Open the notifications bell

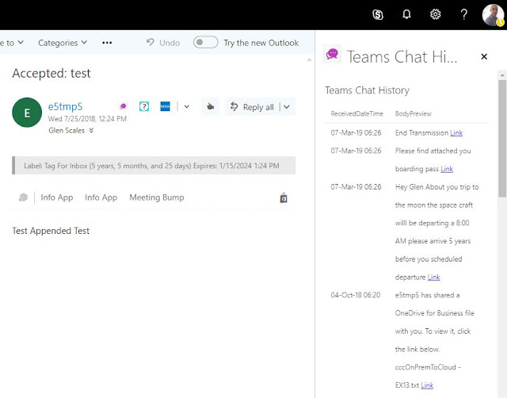406,14
